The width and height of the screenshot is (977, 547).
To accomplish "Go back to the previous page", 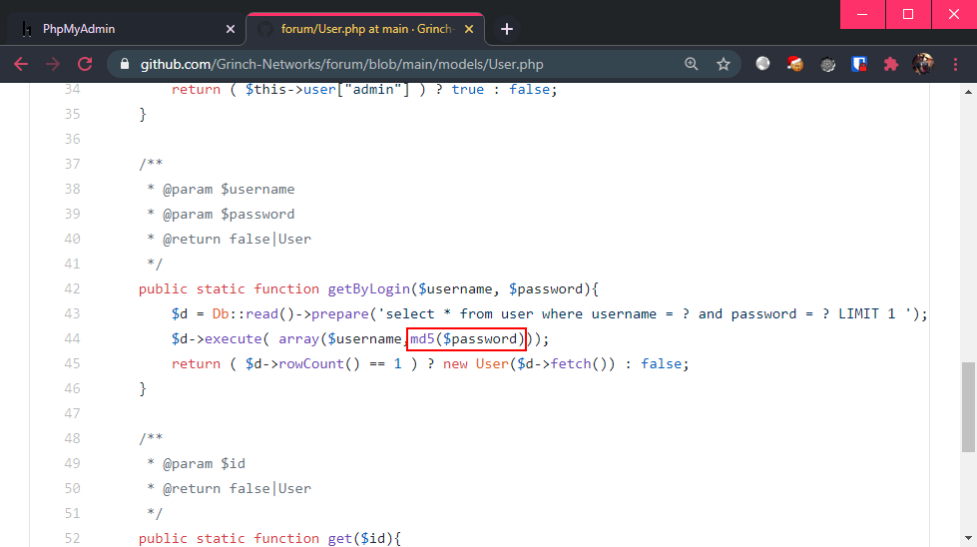I will (21, 64).
